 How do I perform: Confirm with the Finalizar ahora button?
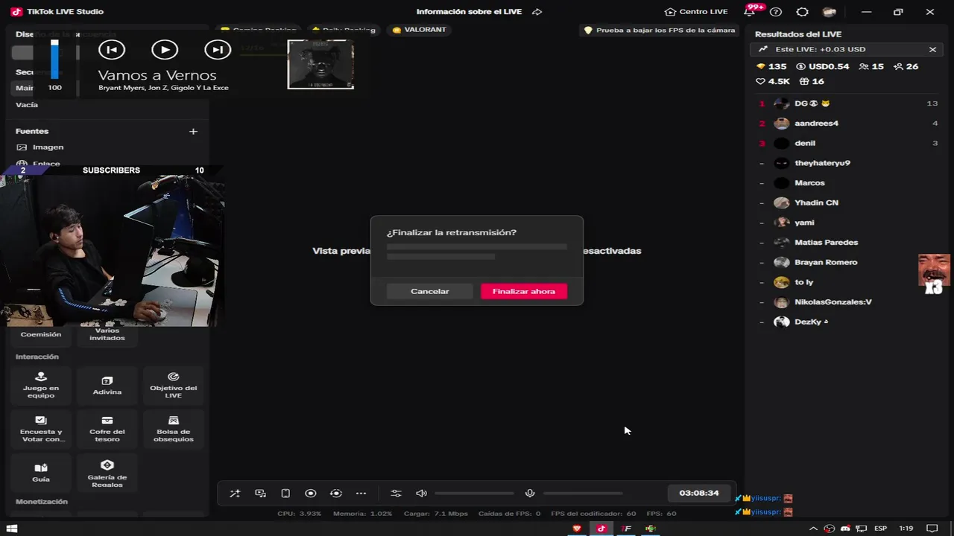pos(524,291)
